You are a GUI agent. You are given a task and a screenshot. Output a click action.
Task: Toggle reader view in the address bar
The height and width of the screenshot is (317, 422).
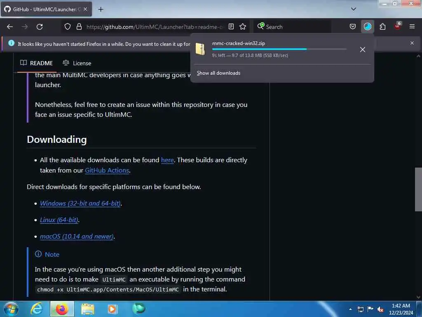point(231,26)
